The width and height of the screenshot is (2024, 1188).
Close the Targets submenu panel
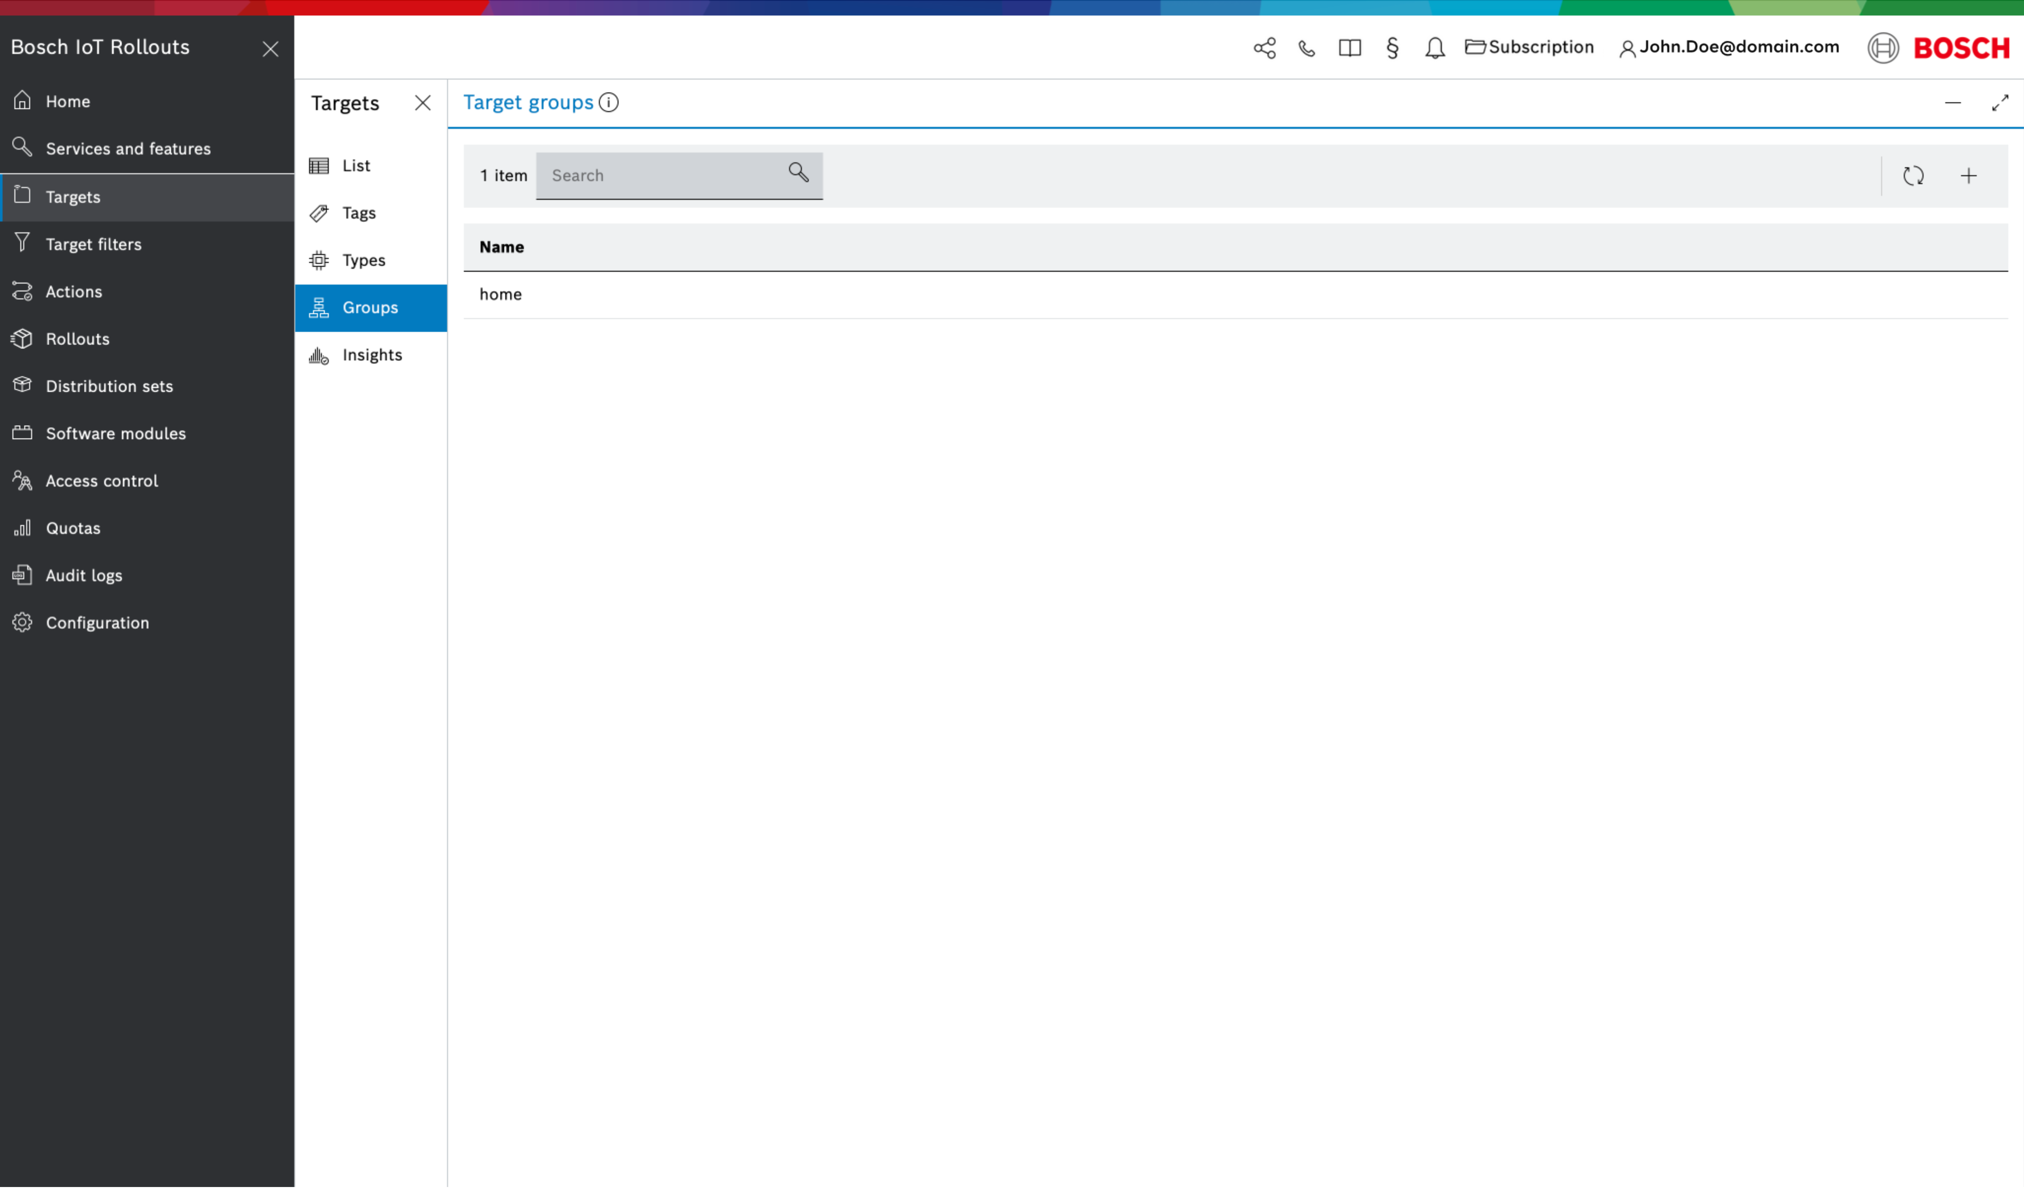[422, 103]
